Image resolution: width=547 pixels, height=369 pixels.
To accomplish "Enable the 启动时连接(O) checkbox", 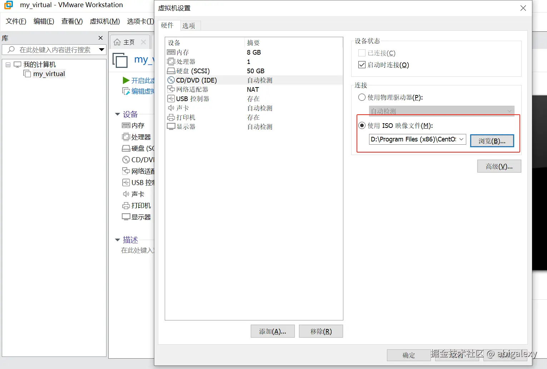I will (x=362, y=65).
